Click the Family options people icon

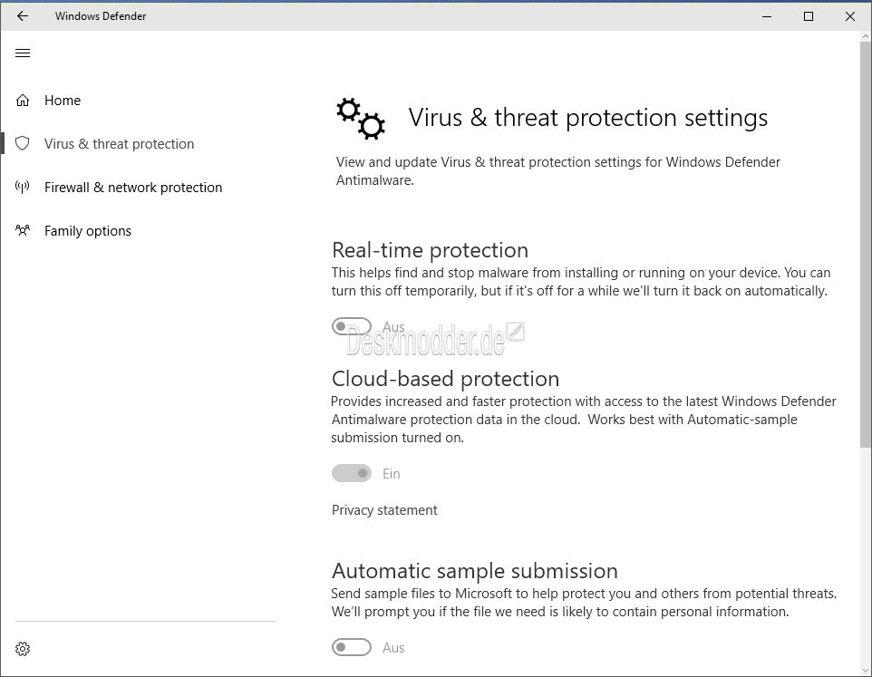tap(23, 230)
